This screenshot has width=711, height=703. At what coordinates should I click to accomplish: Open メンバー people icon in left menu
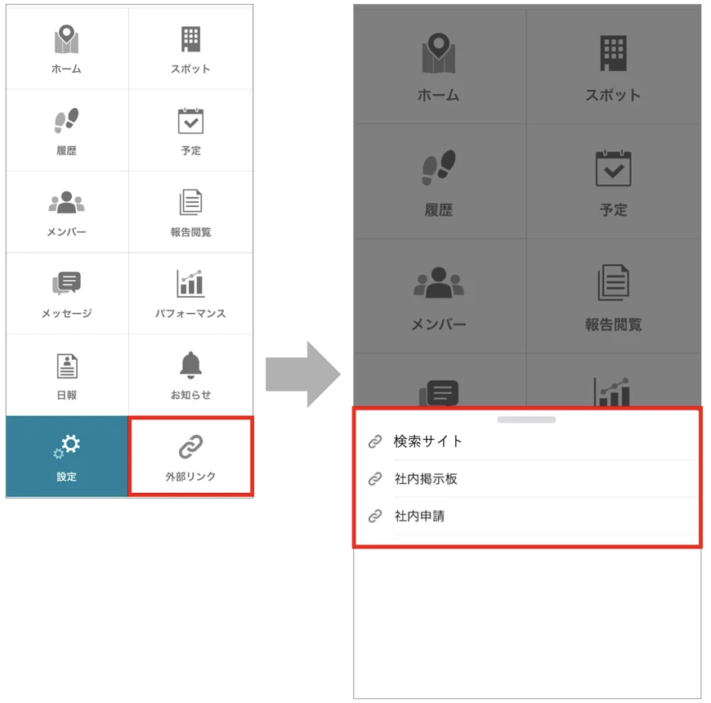click(67, 202)
